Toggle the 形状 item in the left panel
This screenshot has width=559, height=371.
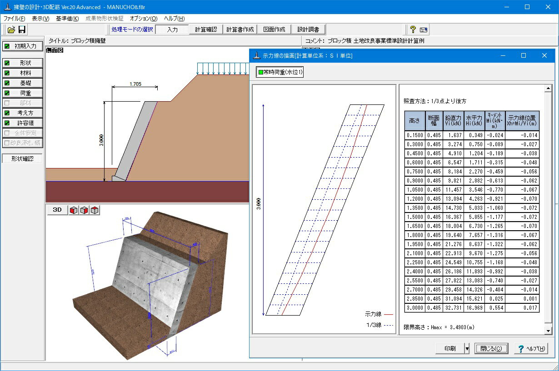(x=23, y=63)
